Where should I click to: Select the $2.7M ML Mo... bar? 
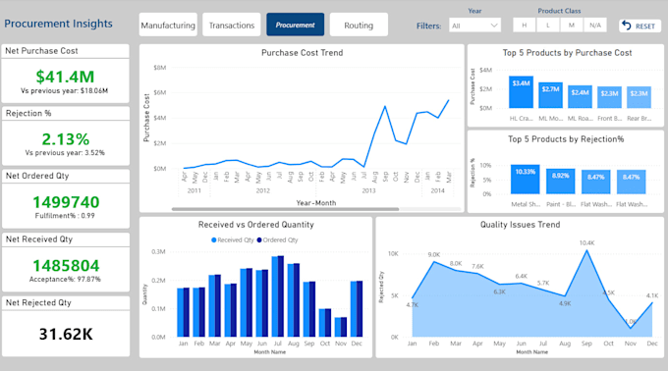[x=550, y=95]
